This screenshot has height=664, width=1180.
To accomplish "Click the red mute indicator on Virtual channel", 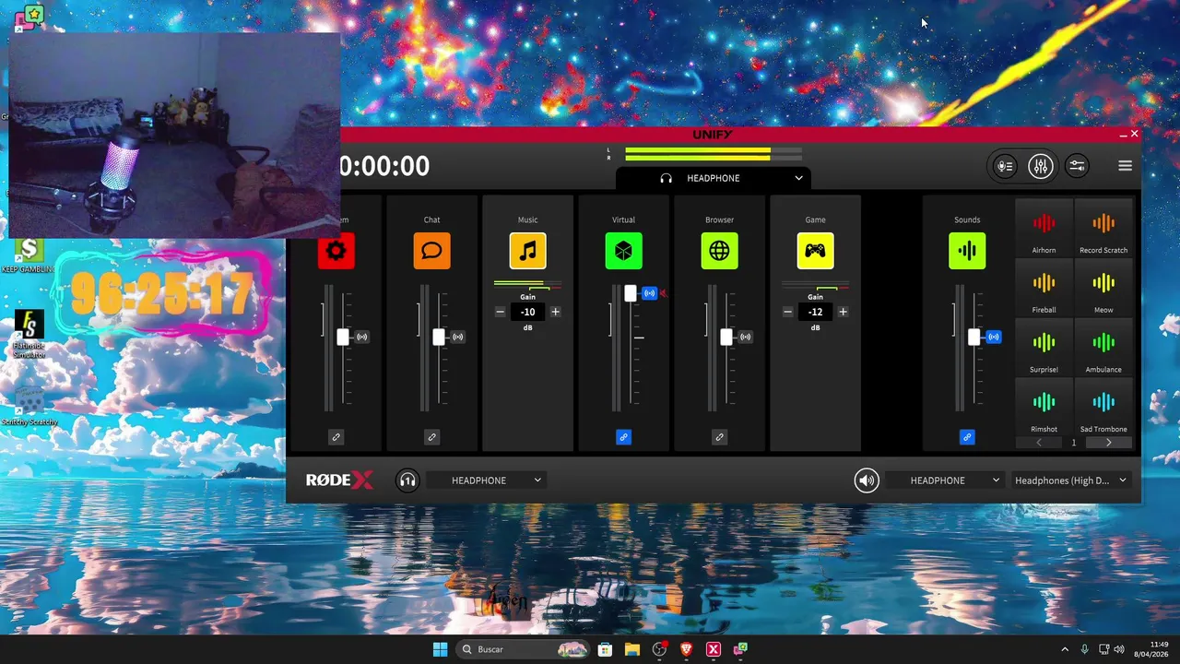I will click(x=663, y=293).
